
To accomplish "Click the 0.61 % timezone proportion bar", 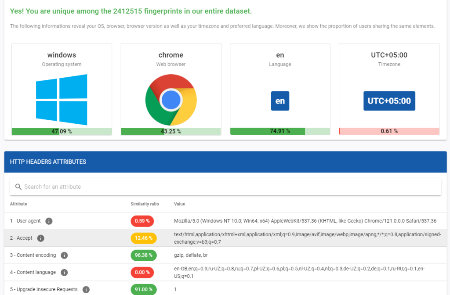I will point(389,131).
